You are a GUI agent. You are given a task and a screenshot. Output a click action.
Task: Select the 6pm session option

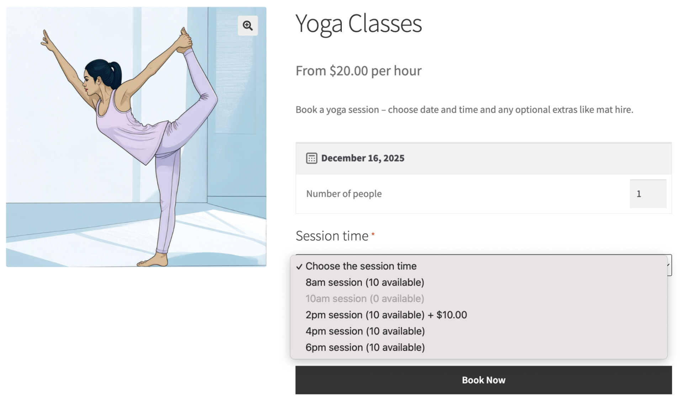click(365, 348)
